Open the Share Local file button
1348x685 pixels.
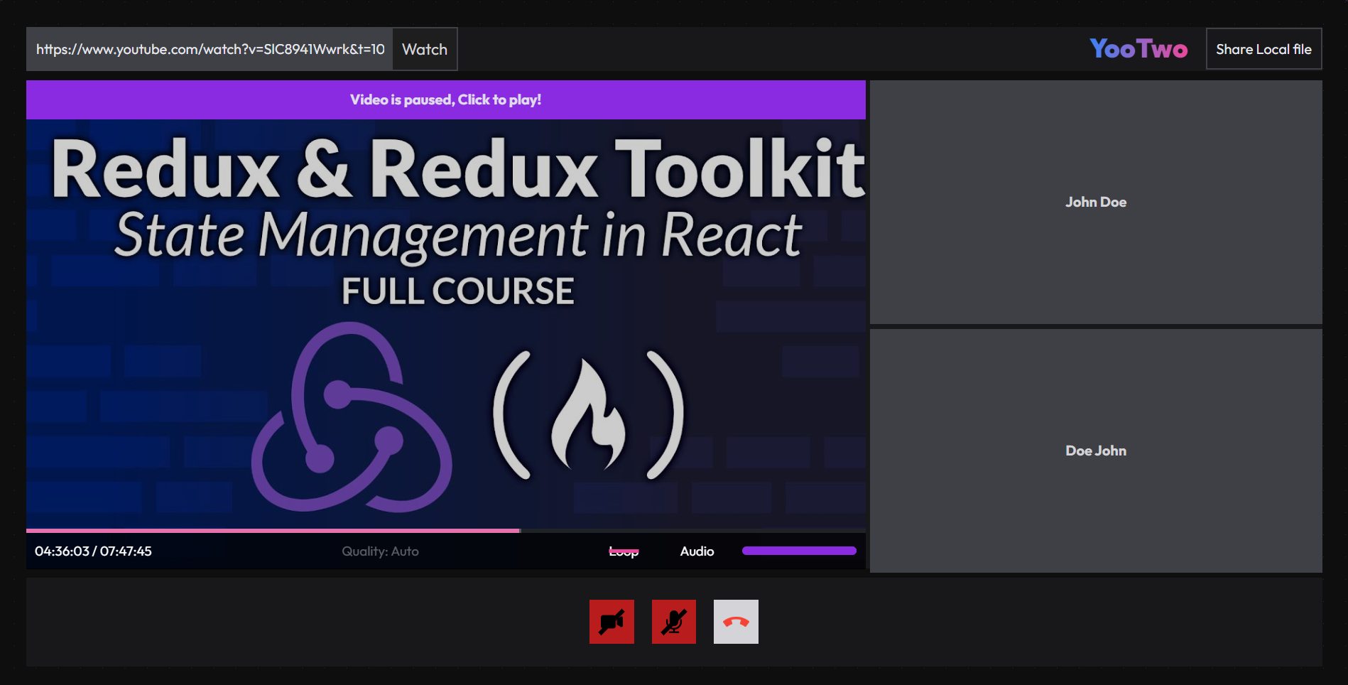1263,49
